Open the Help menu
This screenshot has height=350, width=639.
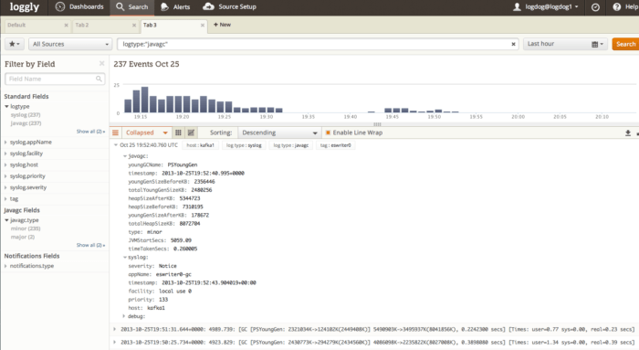click(625, 7)
